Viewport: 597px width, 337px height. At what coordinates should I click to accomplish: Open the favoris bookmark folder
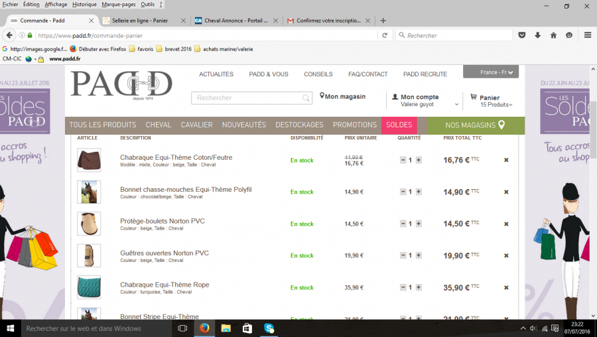click(x=141, y=48)
